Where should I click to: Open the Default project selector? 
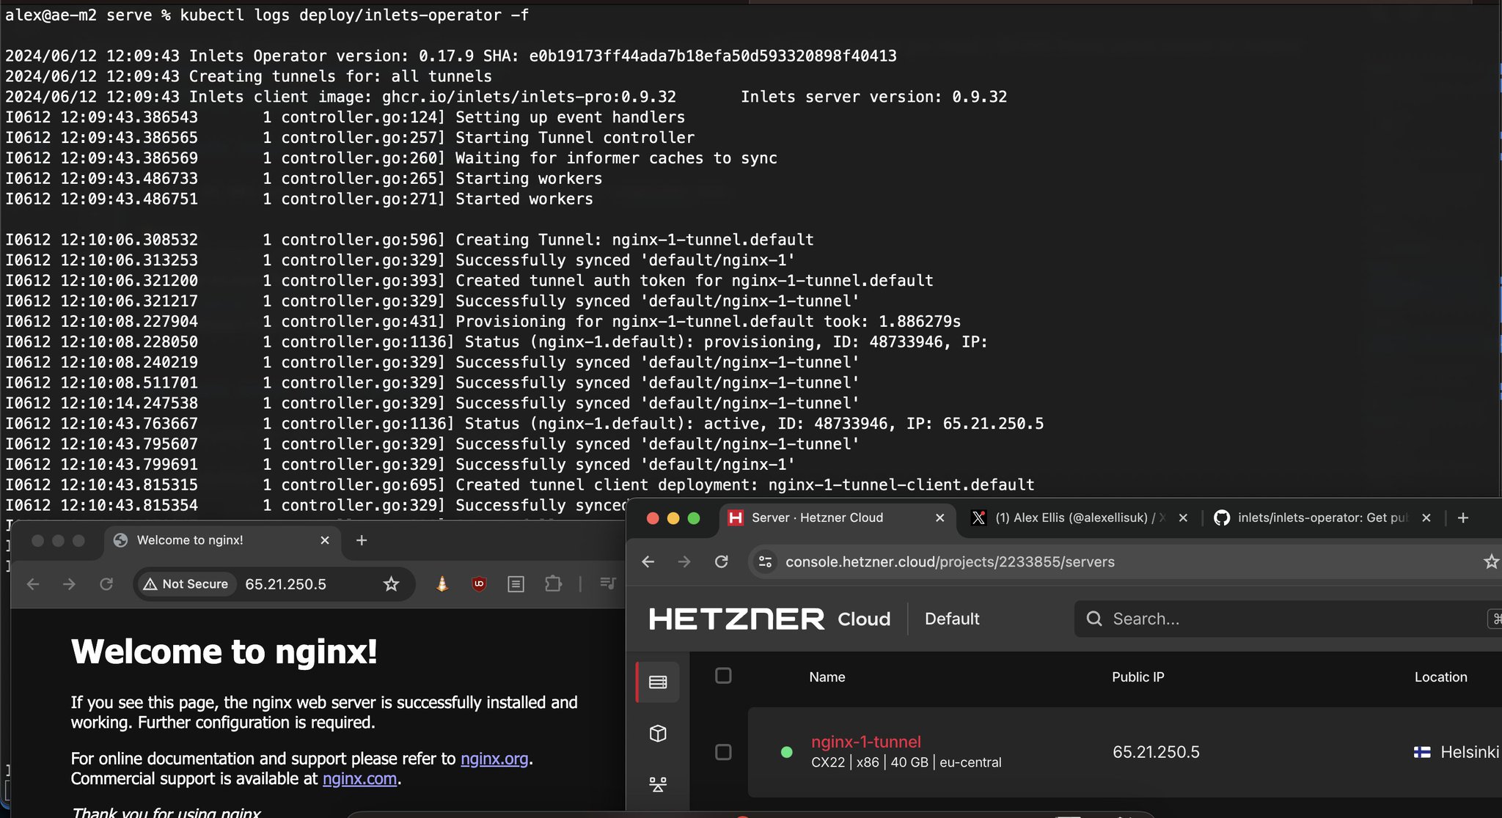point(952,619)
